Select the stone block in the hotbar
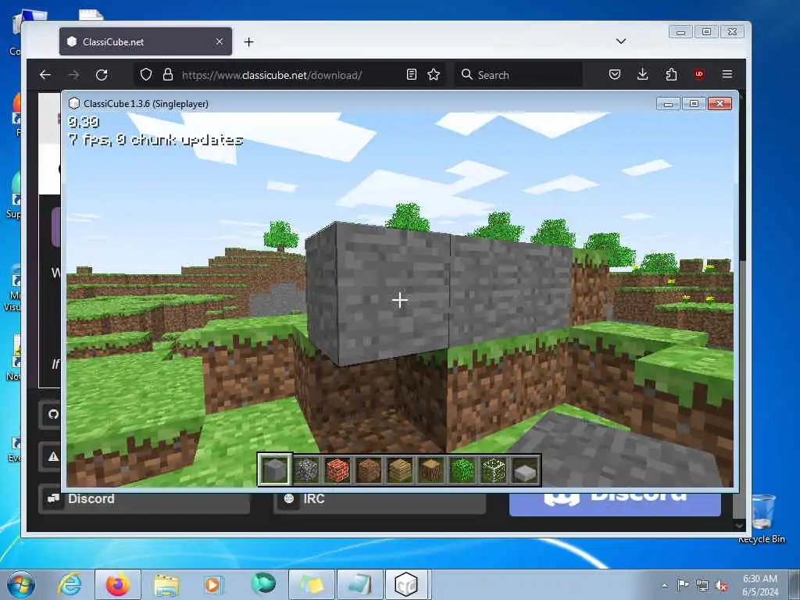This screenshot has width=800, height=600. point(274,470)
